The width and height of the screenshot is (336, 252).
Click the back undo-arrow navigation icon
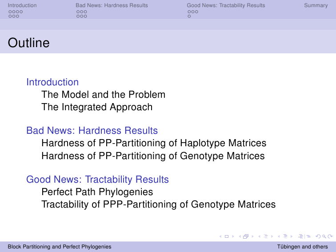318,236
